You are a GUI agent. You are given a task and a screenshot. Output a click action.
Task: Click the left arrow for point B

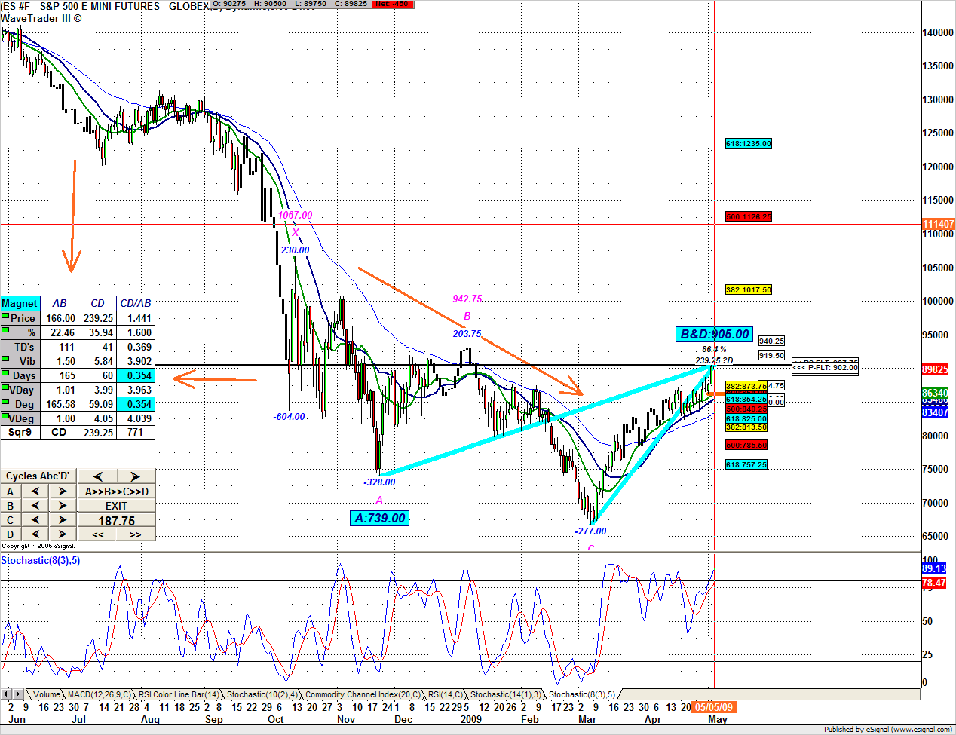click(35, 506)
